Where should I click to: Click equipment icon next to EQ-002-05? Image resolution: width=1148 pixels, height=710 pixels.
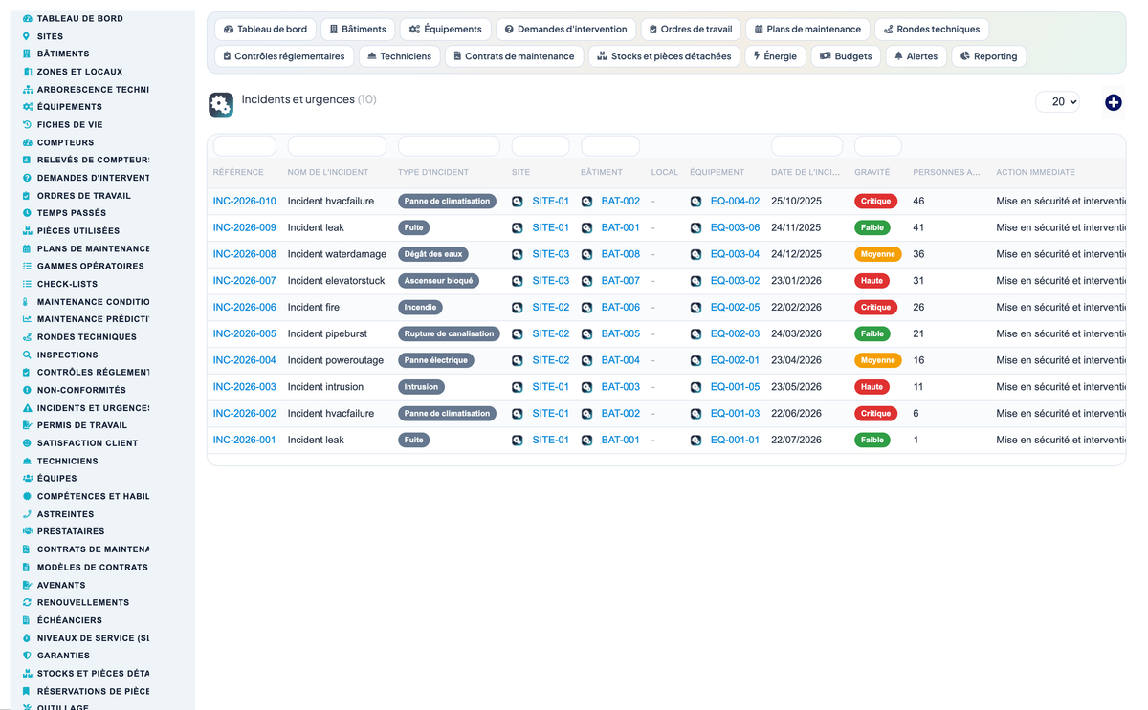695,308
